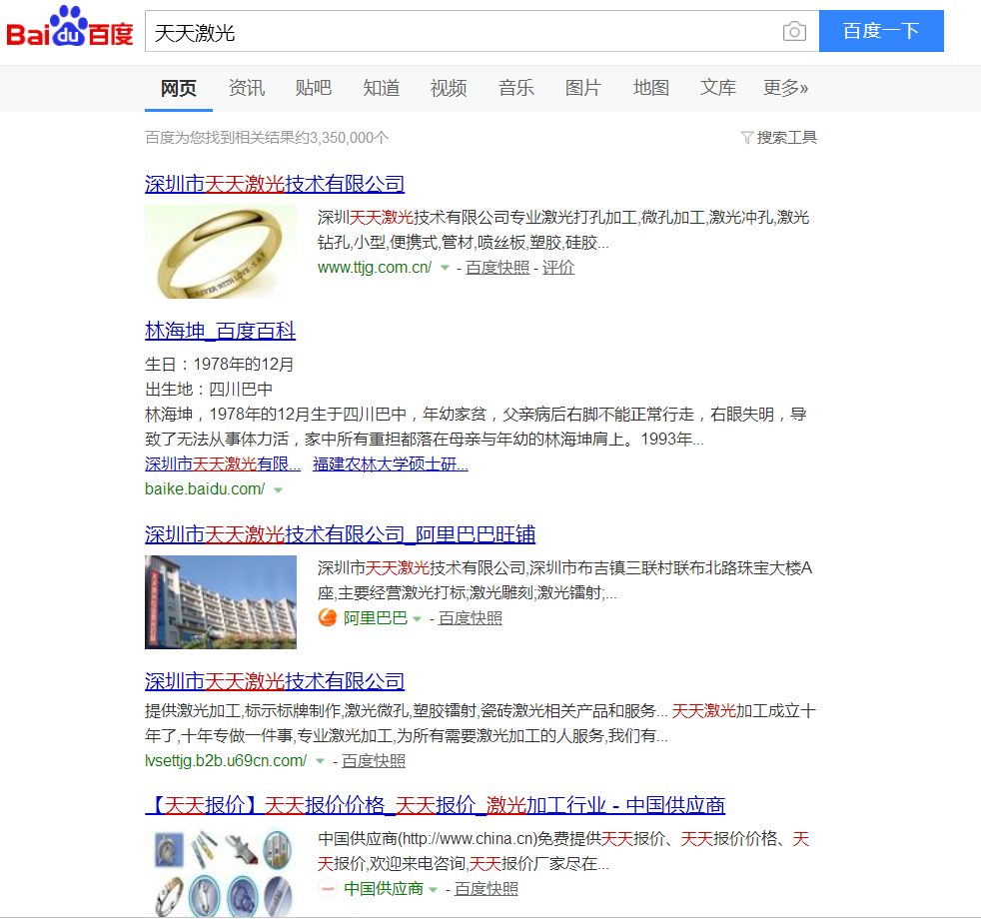The width and height of the screenshot is (981, 919).
Task: Click the search tools filter icon
Action: tap(746, 138)
